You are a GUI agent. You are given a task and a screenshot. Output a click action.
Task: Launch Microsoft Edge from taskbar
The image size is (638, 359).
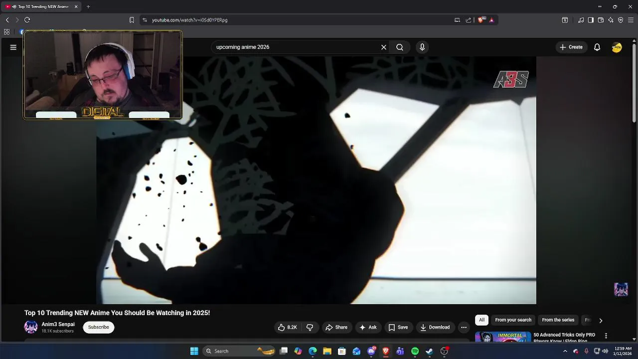(313, 351)
